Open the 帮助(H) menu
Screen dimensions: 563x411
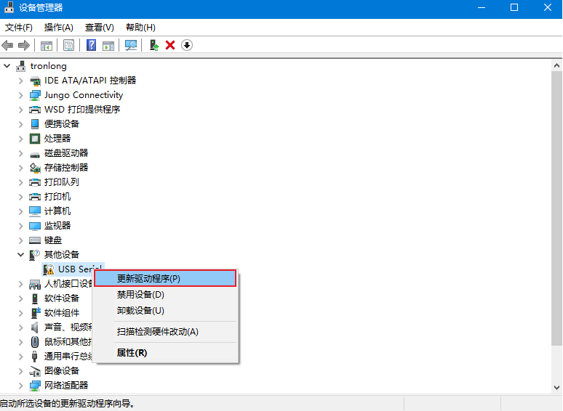click(x=140, y=28)
